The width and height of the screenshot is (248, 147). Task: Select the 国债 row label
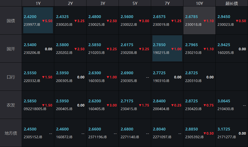point(11,21)
